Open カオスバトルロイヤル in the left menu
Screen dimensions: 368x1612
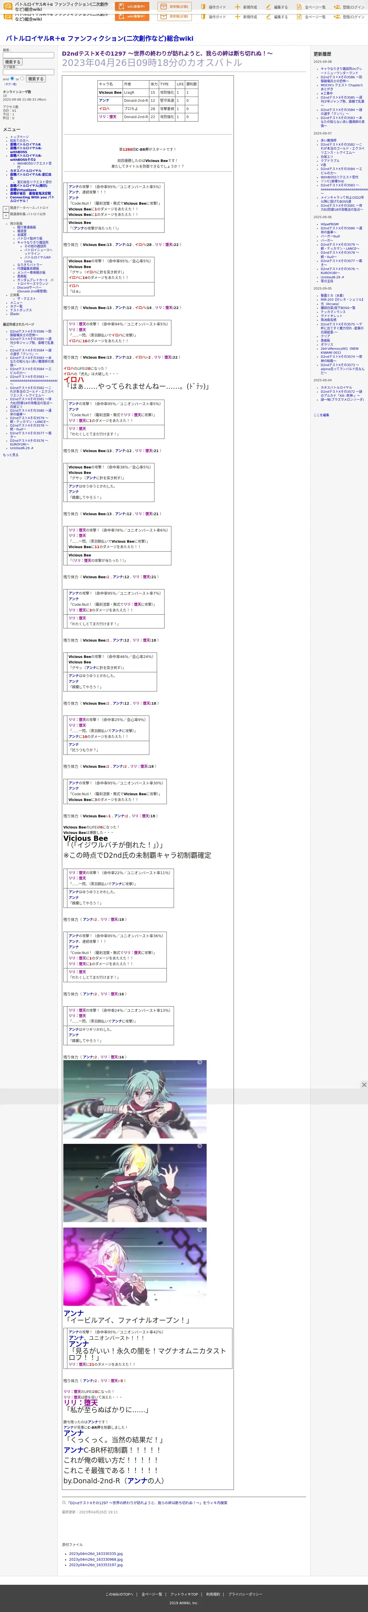26,171
